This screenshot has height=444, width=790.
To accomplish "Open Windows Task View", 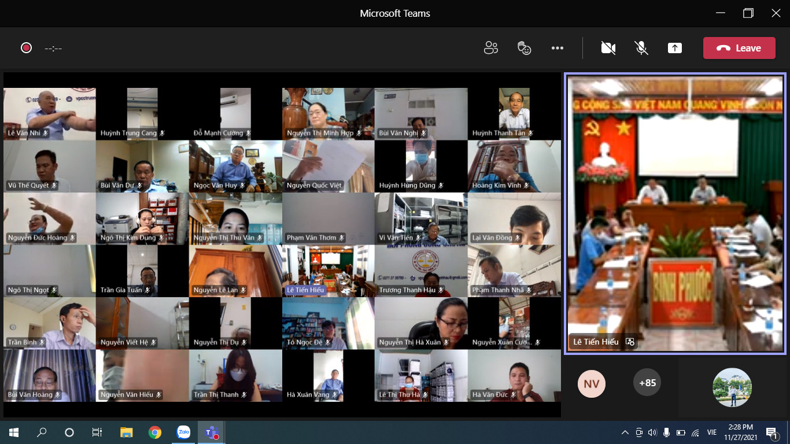I will coord(97,432).
